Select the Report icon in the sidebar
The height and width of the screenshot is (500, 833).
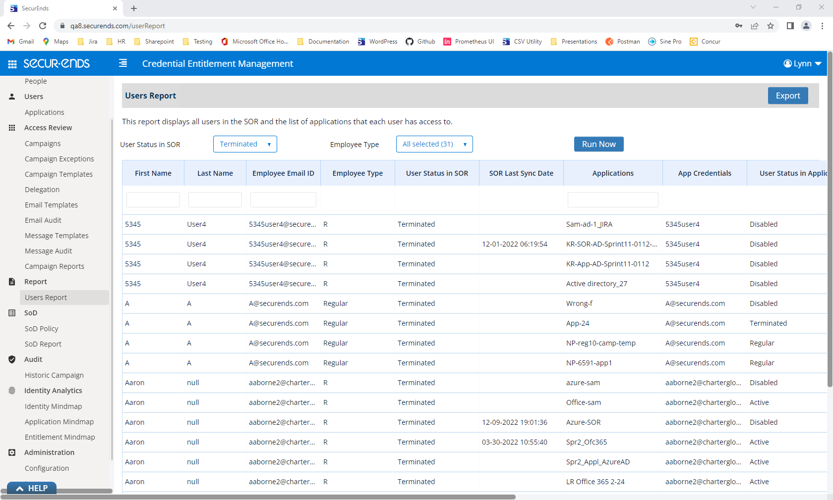click(x=11, y=281)
